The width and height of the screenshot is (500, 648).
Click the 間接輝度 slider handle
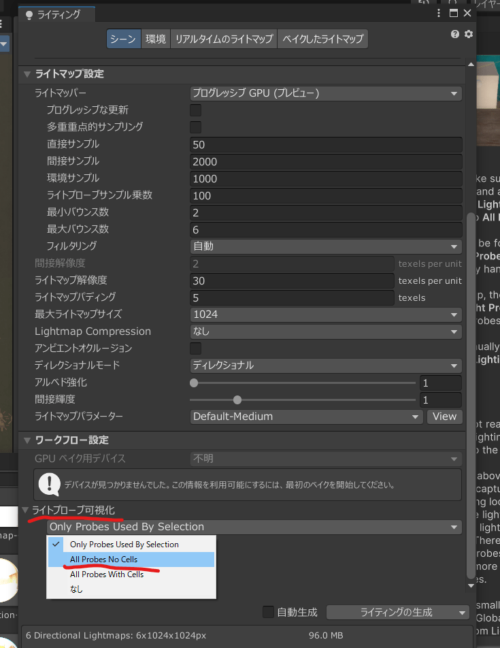pyautogui.click(x=237, y=400)
